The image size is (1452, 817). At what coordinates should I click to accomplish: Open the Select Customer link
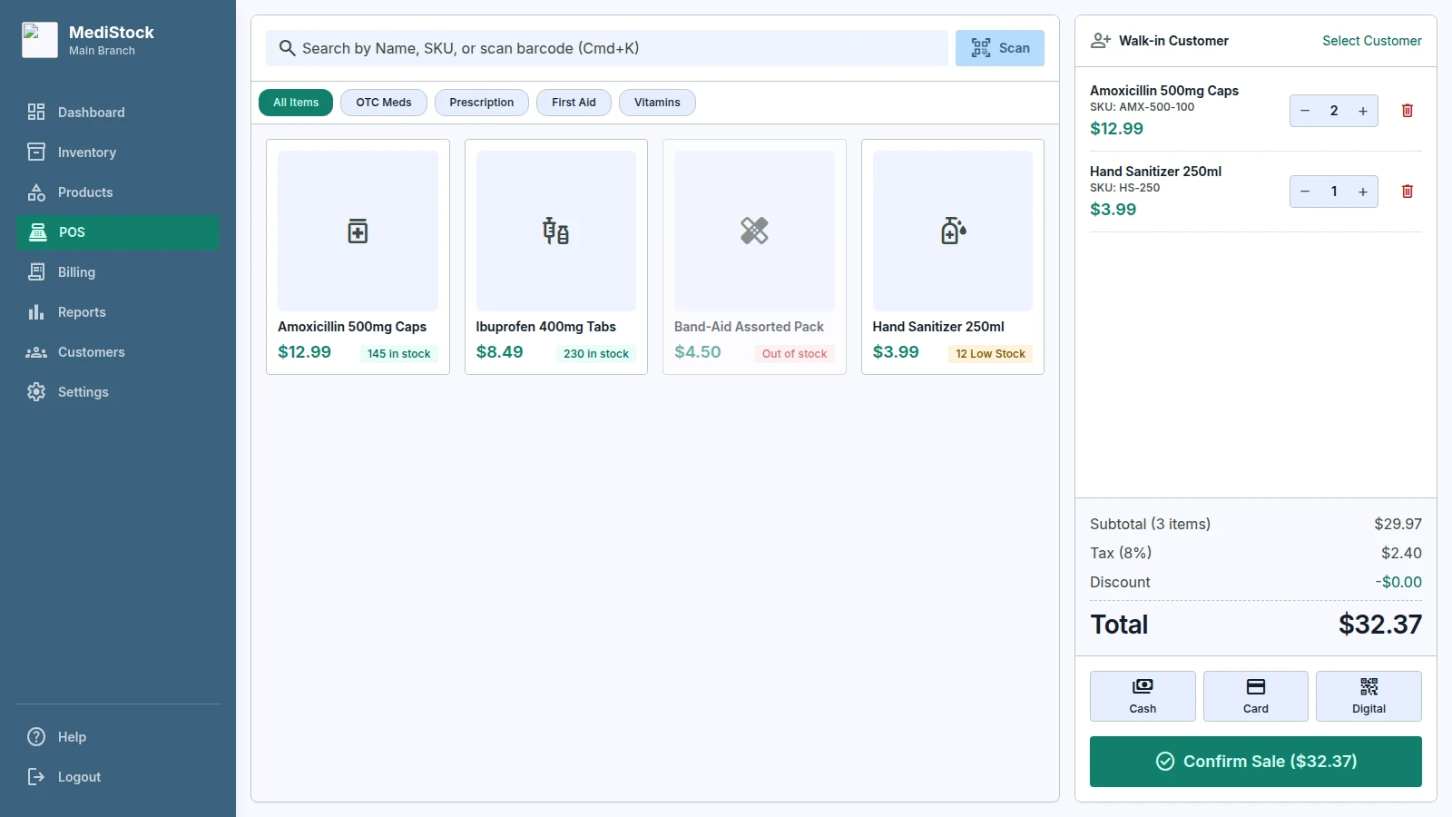[1372, 41]
